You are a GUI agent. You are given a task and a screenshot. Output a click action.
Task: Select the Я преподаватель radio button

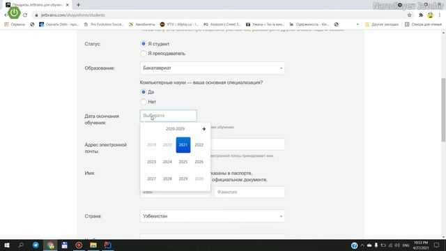[144, 54]
